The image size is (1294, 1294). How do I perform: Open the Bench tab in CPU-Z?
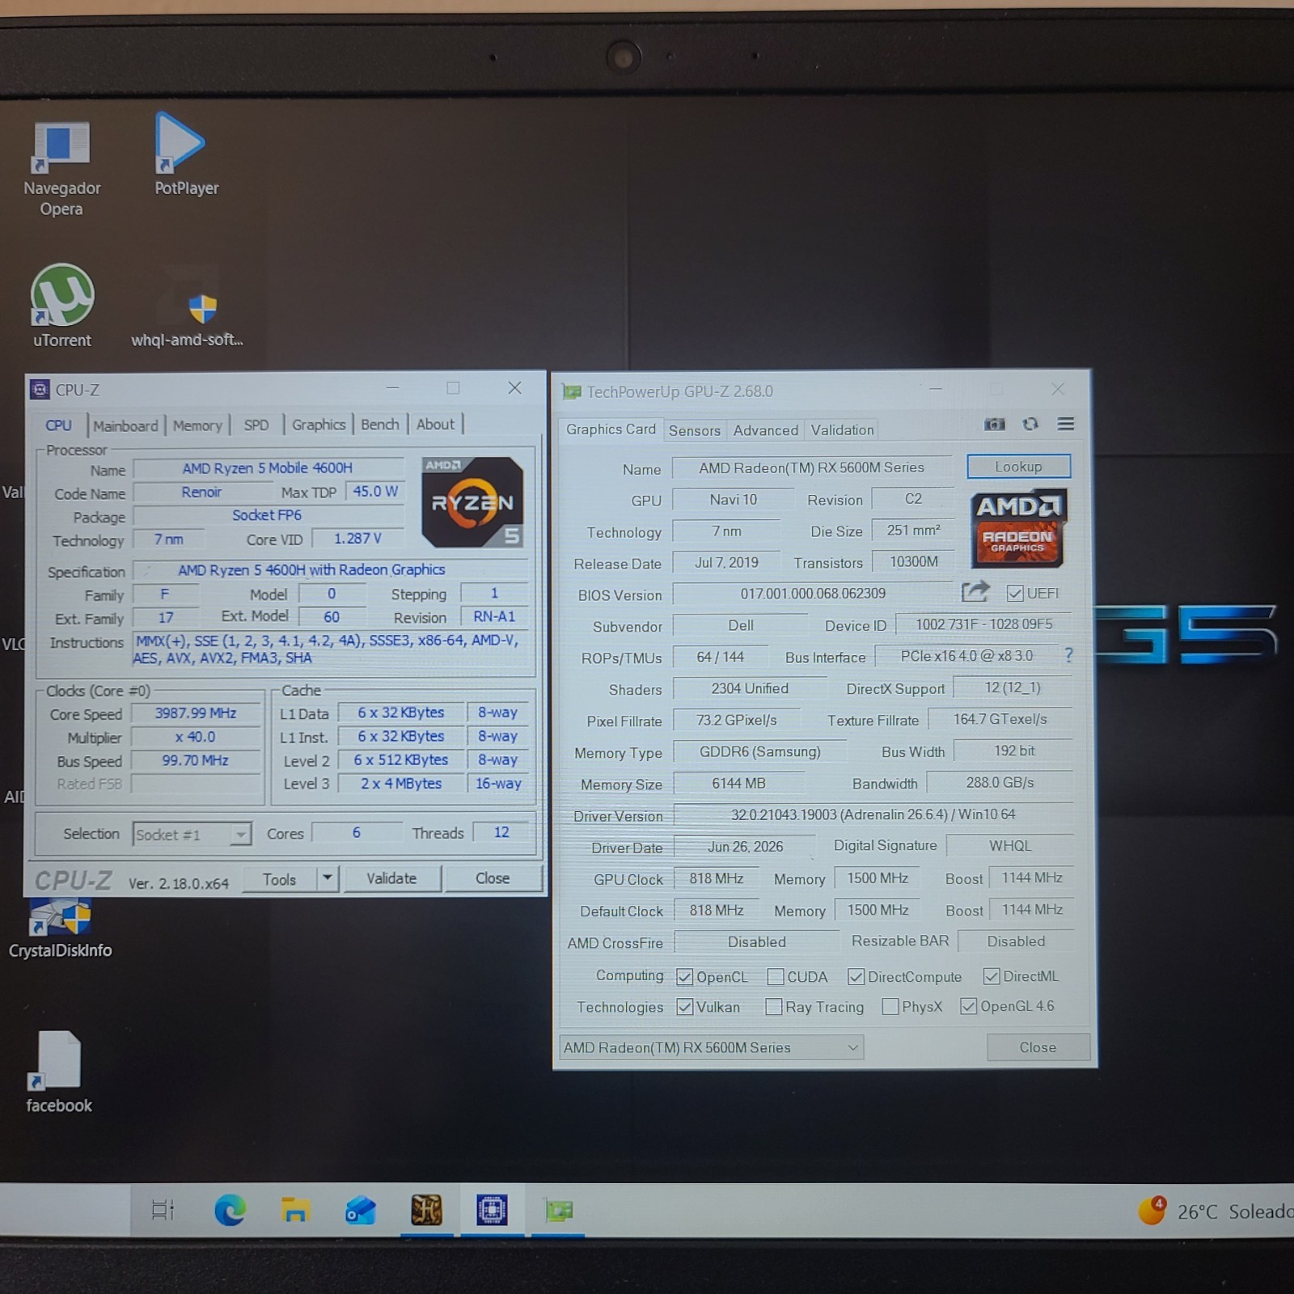point(380,425)
